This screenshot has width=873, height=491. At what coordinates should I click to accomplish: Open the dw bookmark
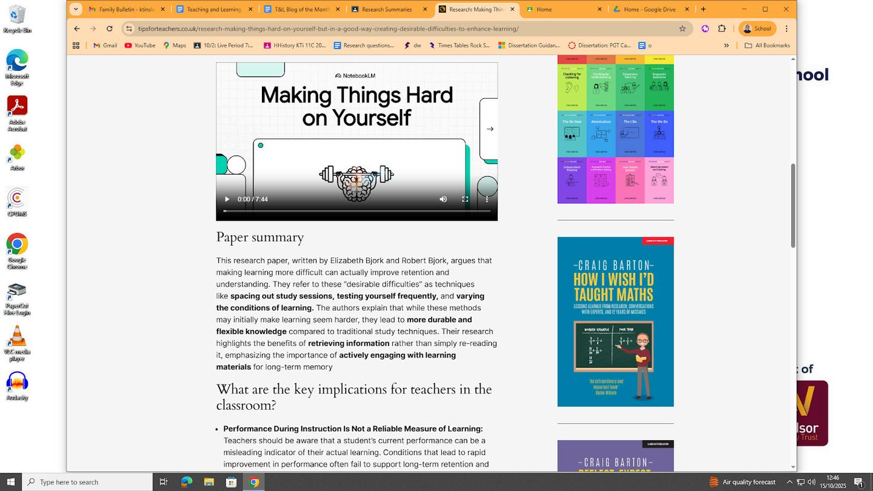[x=412, y=45]
